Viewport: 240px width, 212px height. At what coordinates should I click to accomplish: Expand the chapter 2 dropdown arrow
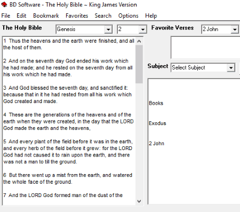point(142,29)
